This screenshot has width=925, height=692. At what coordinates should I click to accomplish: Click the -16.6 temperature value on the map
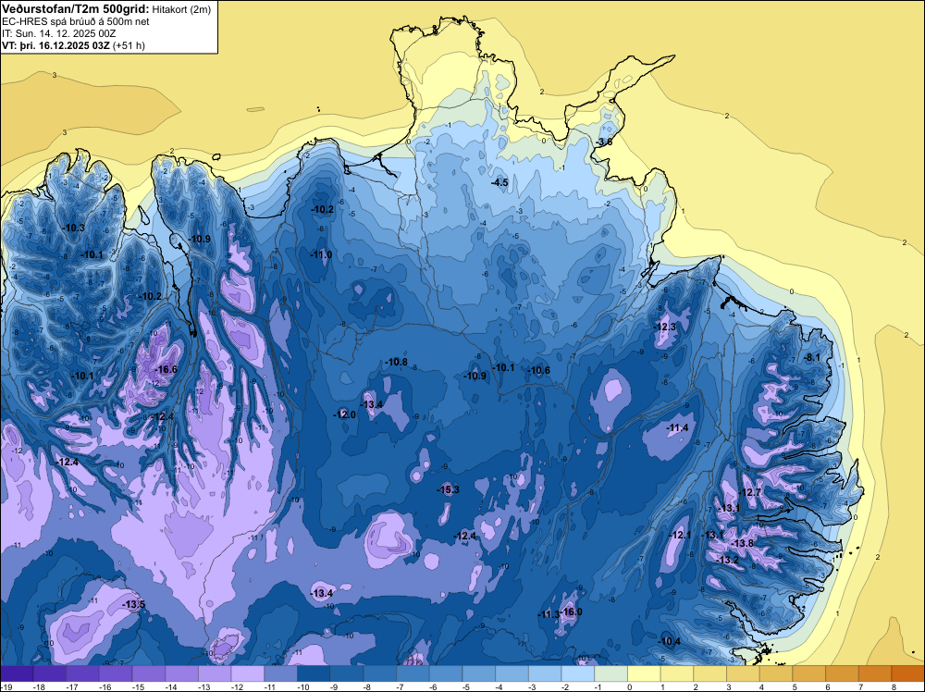[166, 370]
